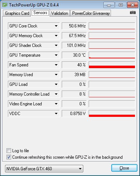Go to the PowerColor Giveaway tab
This screenshot has height=176, width=140.
point(91,13)
